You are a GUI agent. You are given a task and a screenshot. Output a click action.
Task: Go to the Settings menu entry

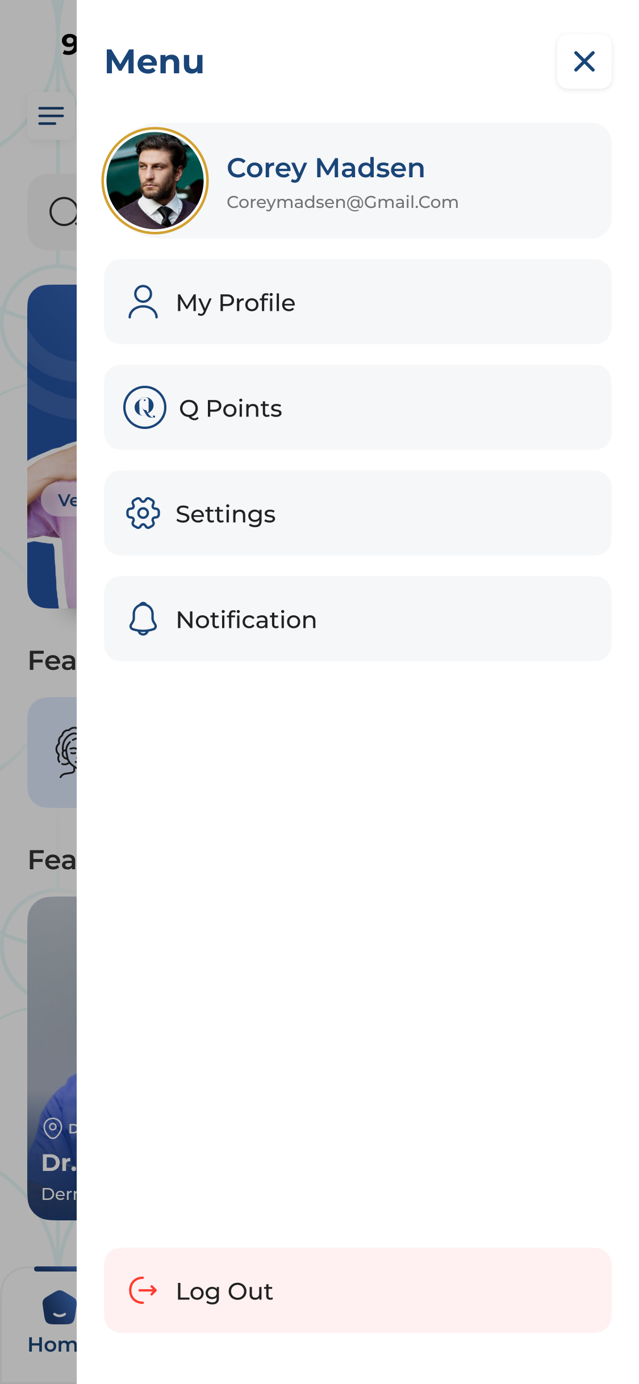[358, 513]
